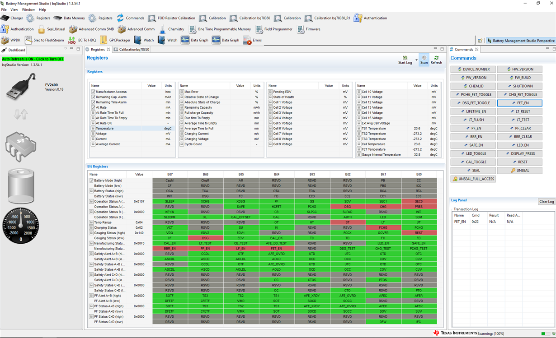Launch Field Programmer
This screenshot has height=338, width=556.
274,29
